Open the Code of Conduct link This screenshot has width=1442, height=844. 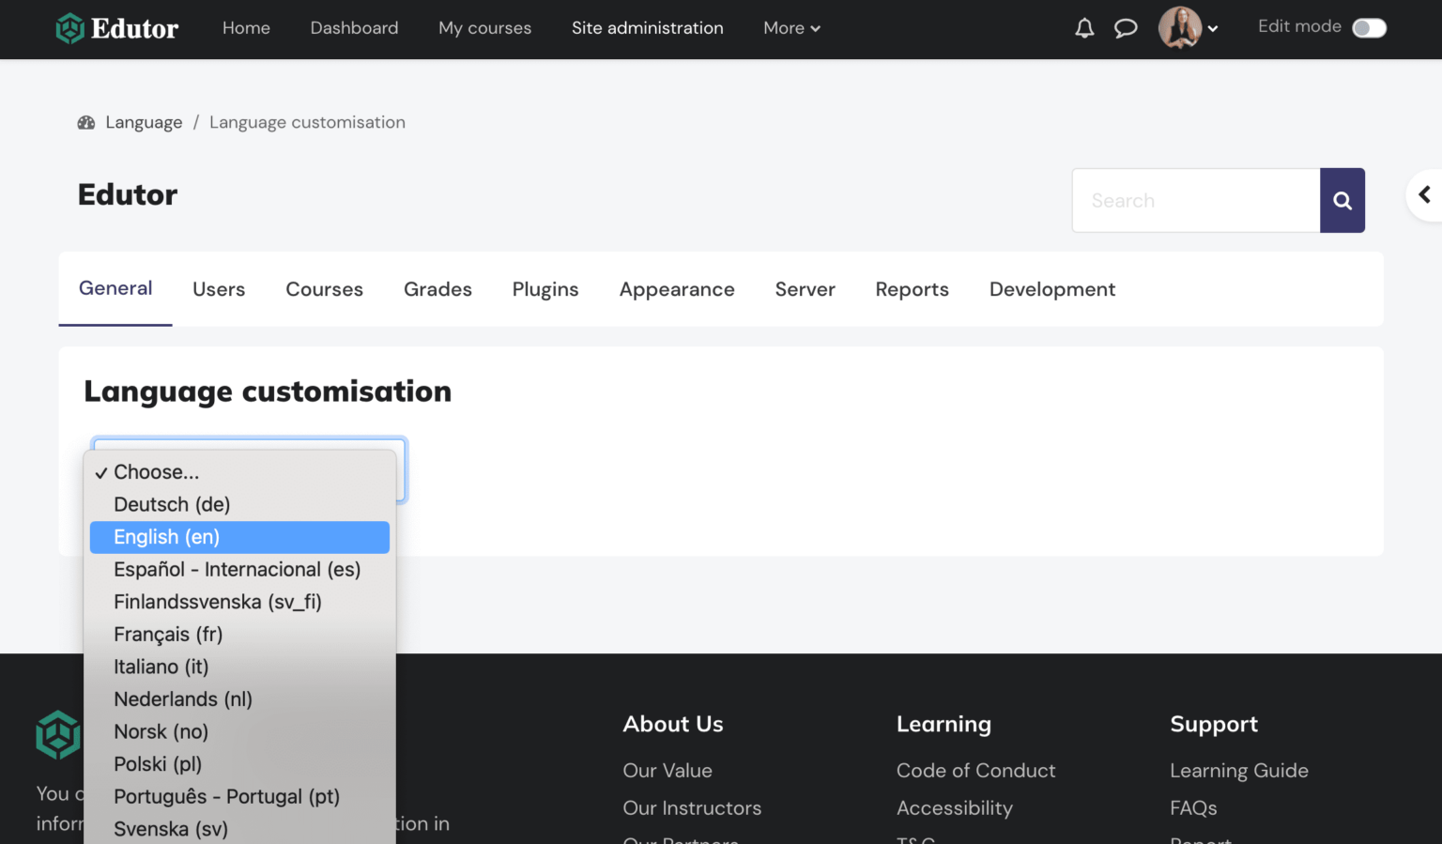pyautogui.click(x=975, y=771)
